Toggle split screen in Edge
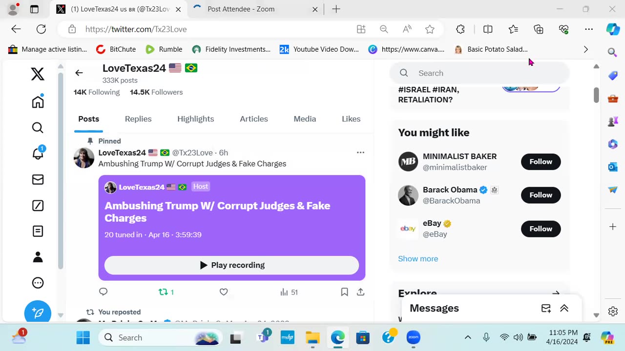The height and width of the screenshot is (351, 625). [x=488, y=29]
